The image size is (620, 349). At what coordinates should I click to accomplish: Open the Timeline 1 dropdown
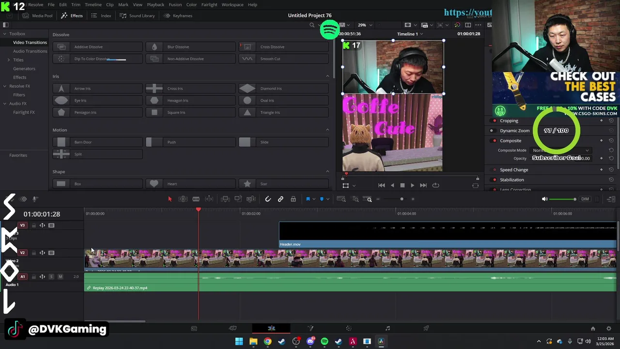[410, 34]
